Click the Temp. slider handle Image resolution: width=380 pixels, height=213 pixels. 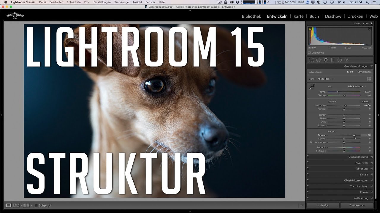338,92
